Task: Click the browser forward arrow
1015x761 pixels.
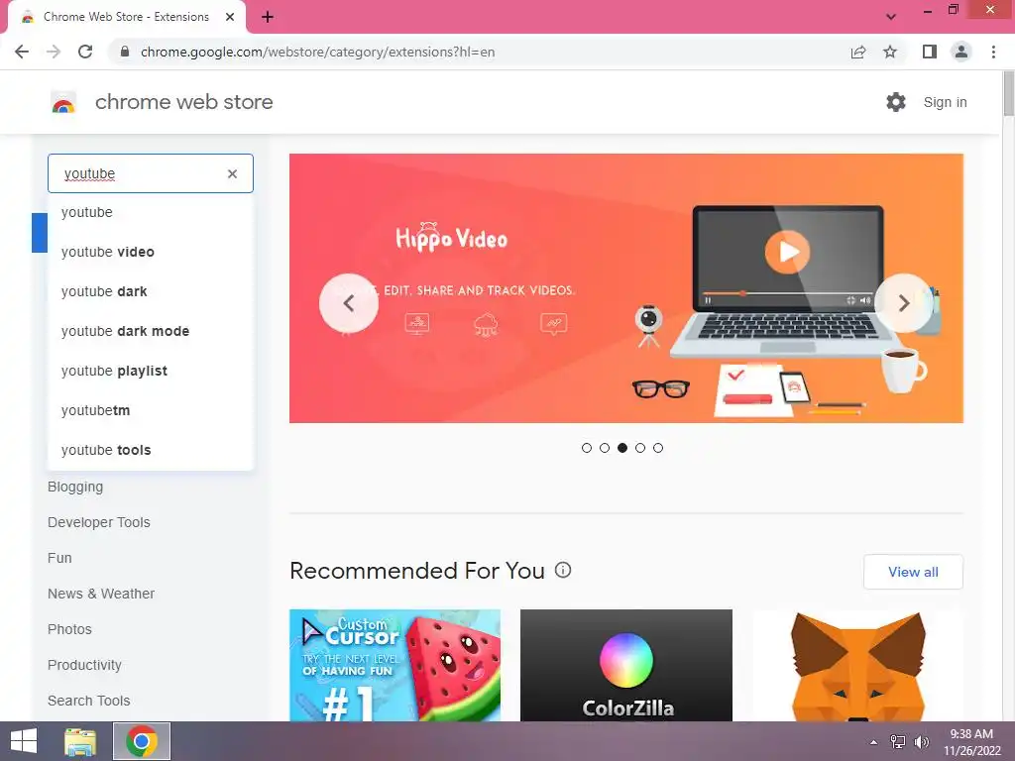Action: click(x=54, y=52)
